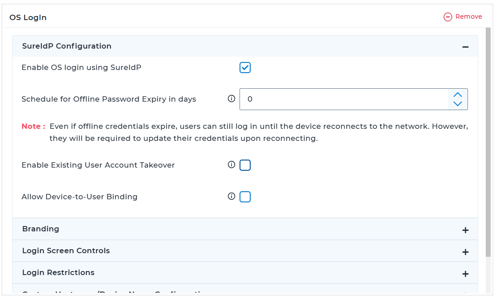
Task: Check Allow Device-to-User Binding option
Action: click(x=245, y=197)
